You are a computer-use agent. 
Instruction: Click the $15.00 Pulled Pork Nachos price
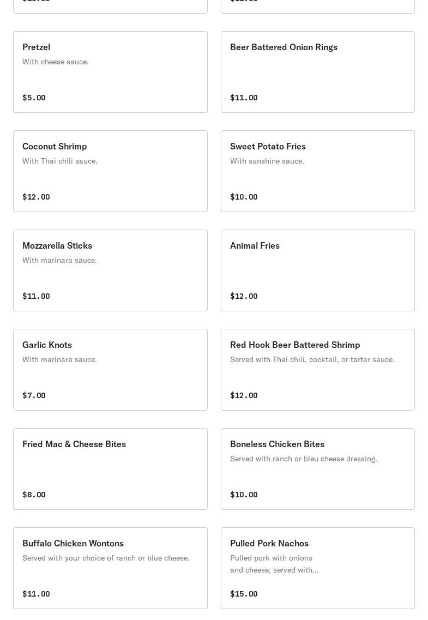(244, 594)
